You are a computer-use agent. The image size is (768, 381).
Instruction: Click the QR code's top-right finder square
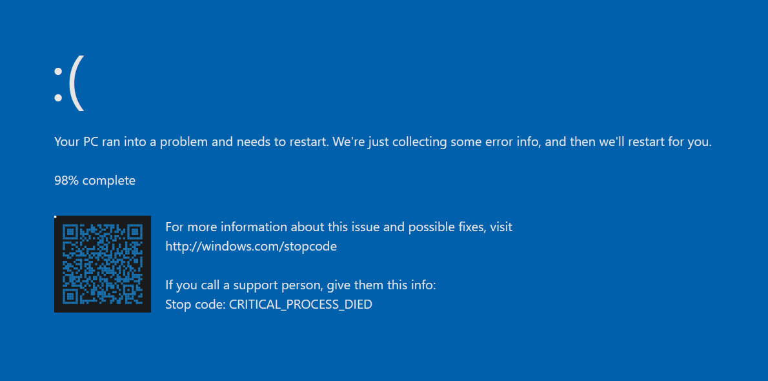coord(134,231)
